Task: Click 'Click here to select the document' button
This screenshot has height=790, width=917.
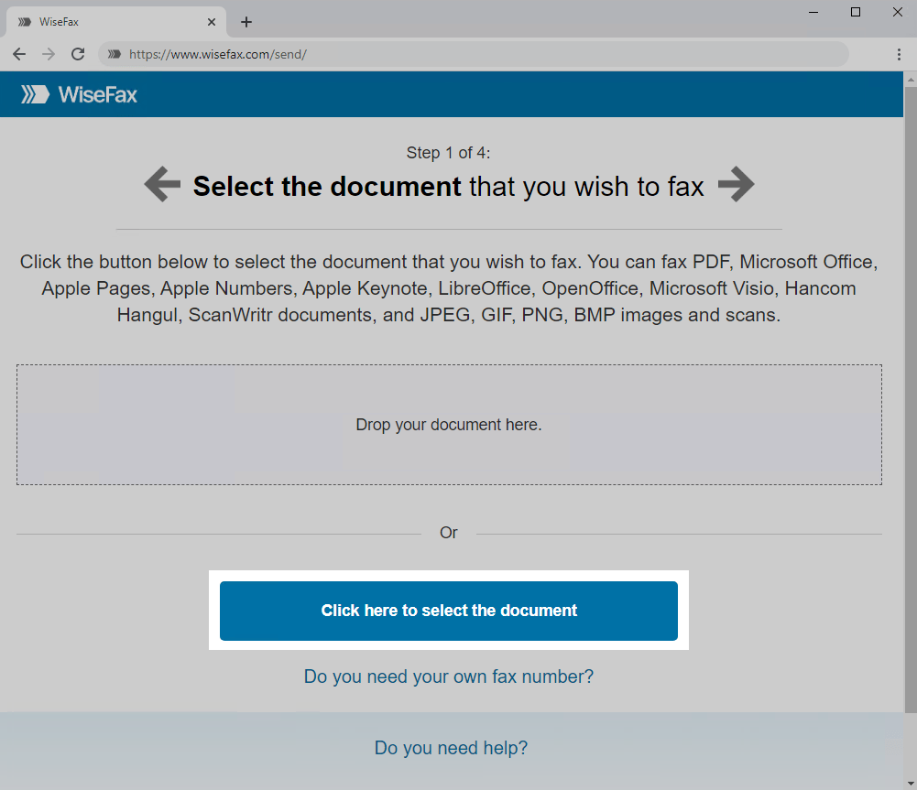Action: (x=449, y=611)
